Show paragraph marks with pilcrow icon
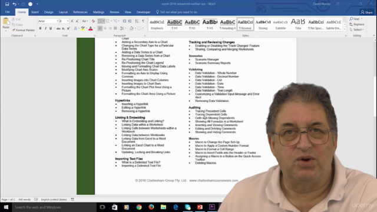 143,21
